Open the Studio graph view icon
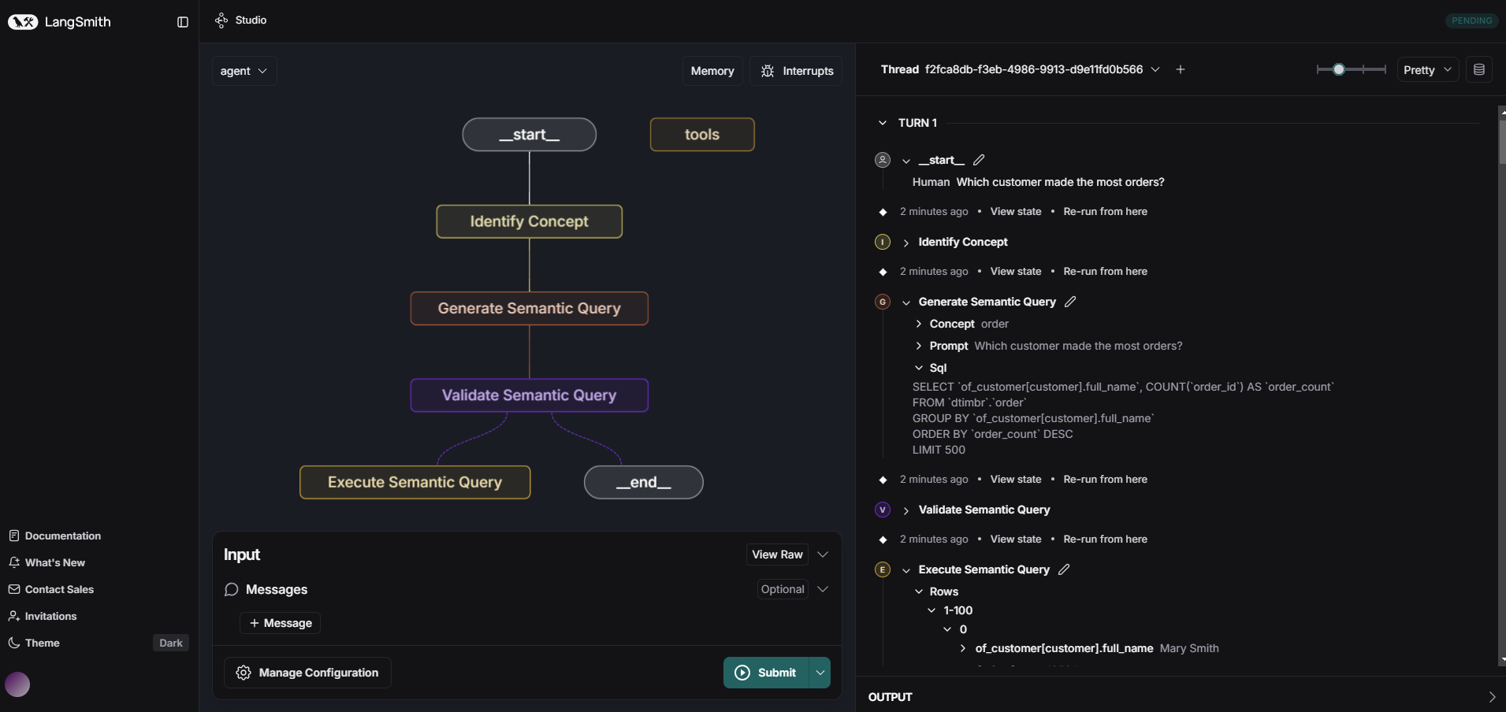This screenshot has width=1506, height=712. click(221, 20)
